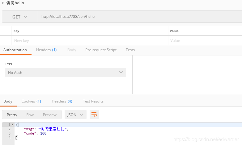Open the JSON format dropdown
This screenshot has width=242, height=145.
[75, 115]
